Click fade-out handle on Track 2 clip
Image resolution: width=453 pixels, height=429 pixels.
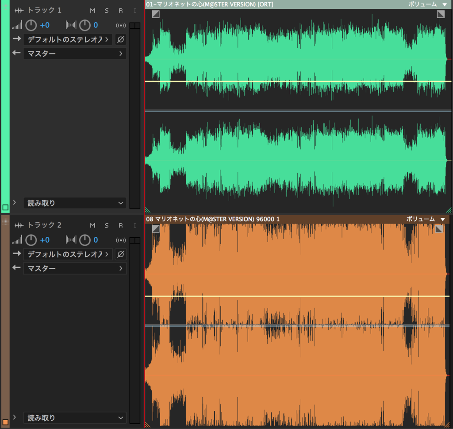[439, 229]
